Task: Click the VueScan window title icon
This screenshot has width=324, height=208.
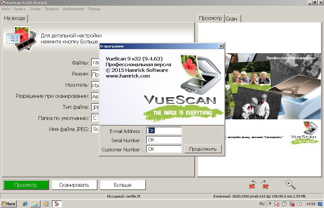Action: [x=3, y=3]
